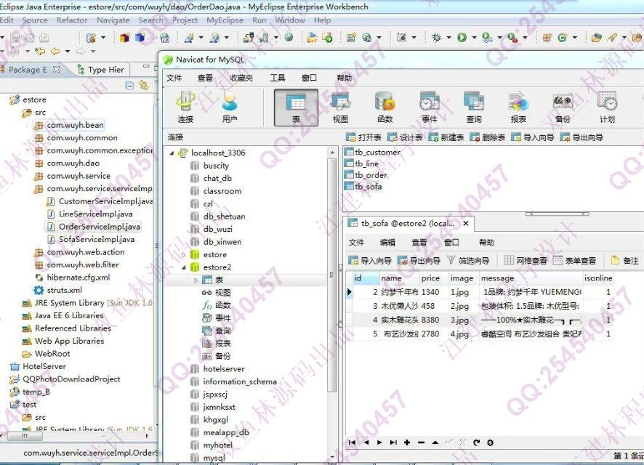
Task: Click the stop icon in record navigator
Action: coord(490,442)
